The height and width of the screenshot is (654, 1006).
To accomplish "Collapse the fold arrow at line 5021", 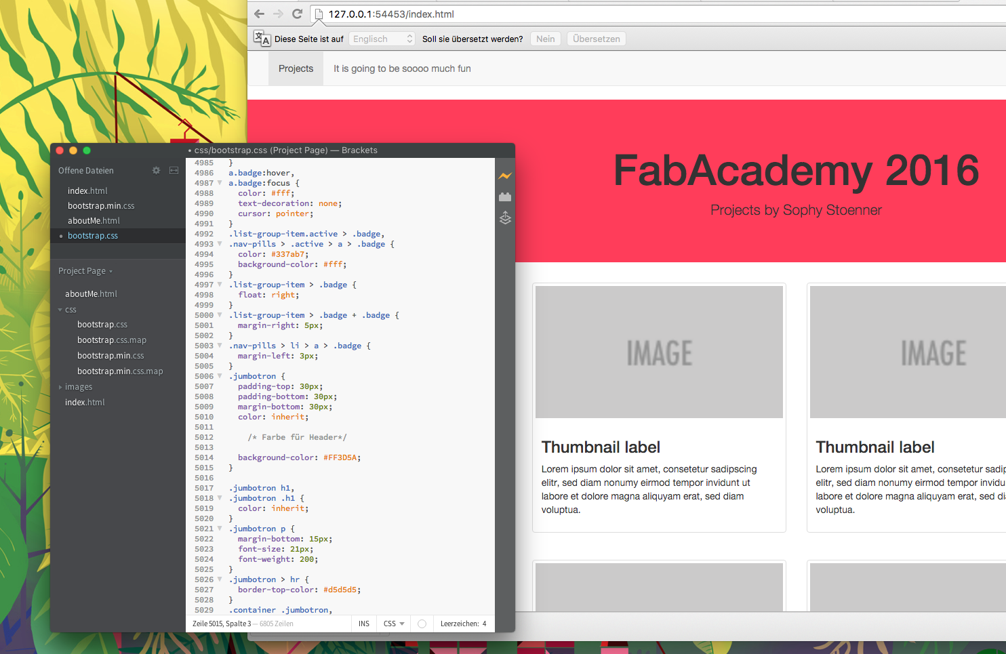I will 220,529.
